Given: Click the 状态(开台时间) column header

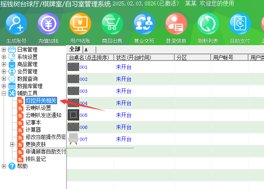Looking at the screenshot, I should pos(133,58).
